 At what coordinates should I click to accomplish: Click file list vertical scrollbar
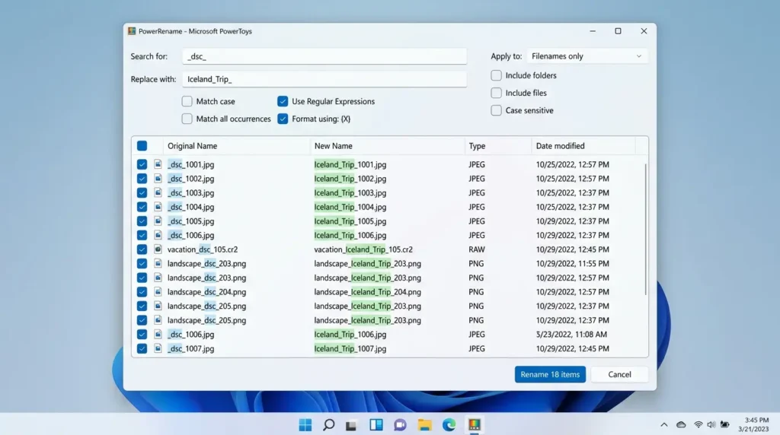click(645, 228)
